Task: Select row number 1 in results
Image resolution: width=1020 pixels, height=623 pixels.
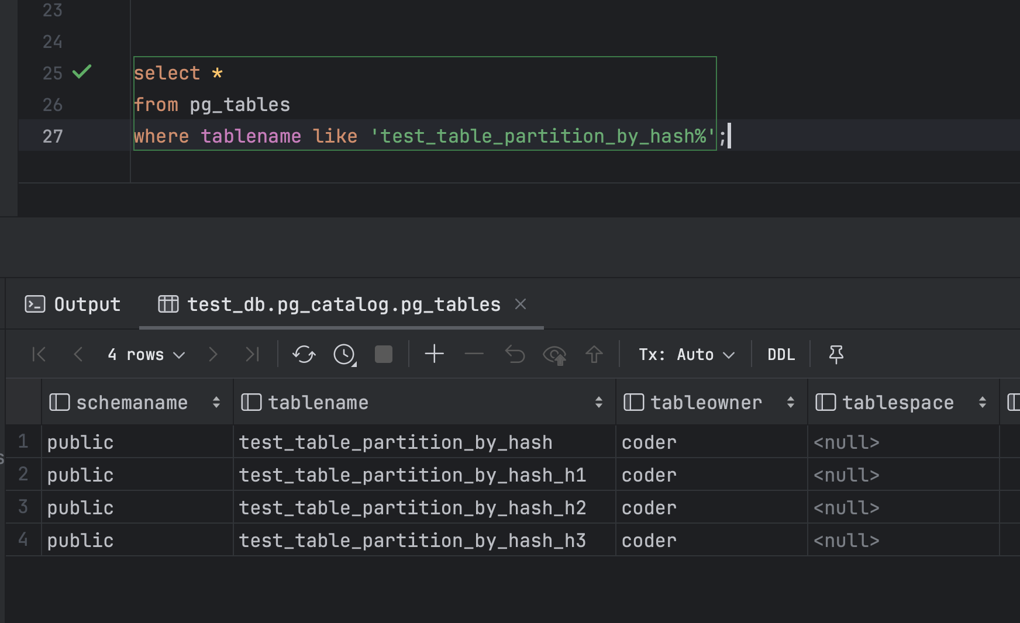Action: (x=23, y=441)
